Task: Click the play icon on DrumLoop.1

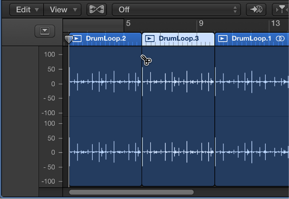Action: tap(222, 38)
